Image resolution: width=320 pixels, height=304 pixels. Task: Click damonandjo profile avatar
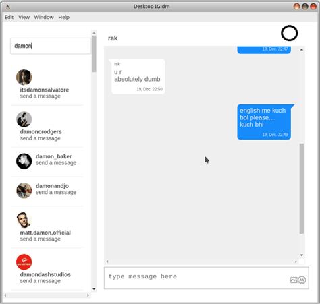(24, 191)
